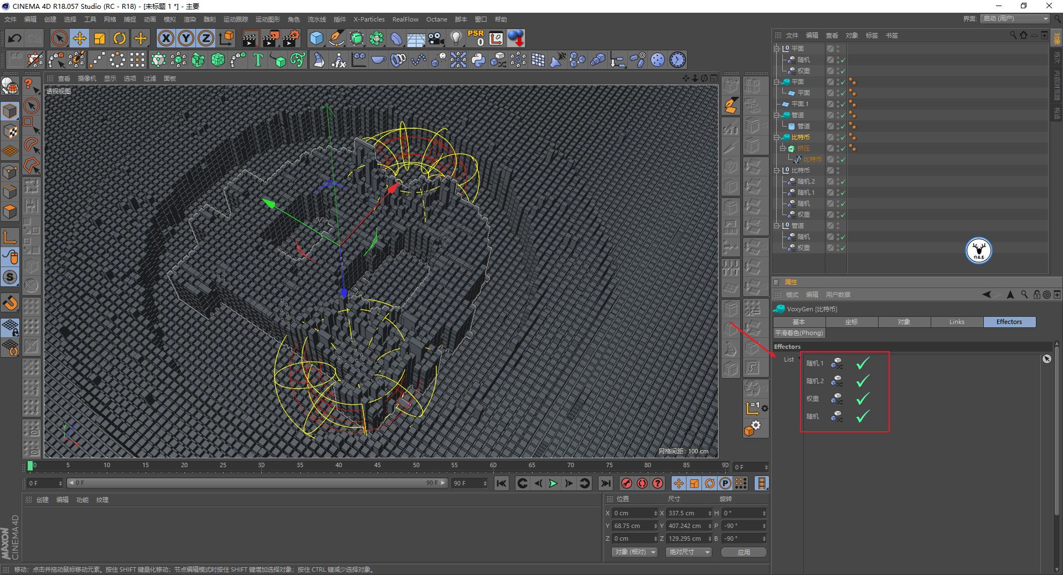Click the 应用 apply button
The image size is (1063, 575).
pyautogui.click(x=744, y=552)
